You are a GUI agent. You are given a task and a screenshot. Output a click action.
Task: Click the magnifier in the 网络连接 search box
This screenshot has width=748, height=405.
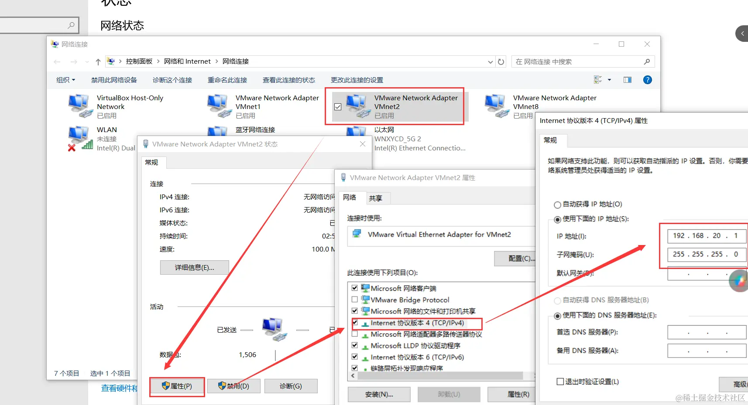click(x=647, y=61)
